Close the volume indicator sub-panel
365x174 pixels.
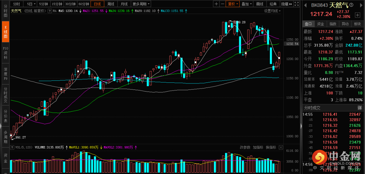[x=281, y=147]
